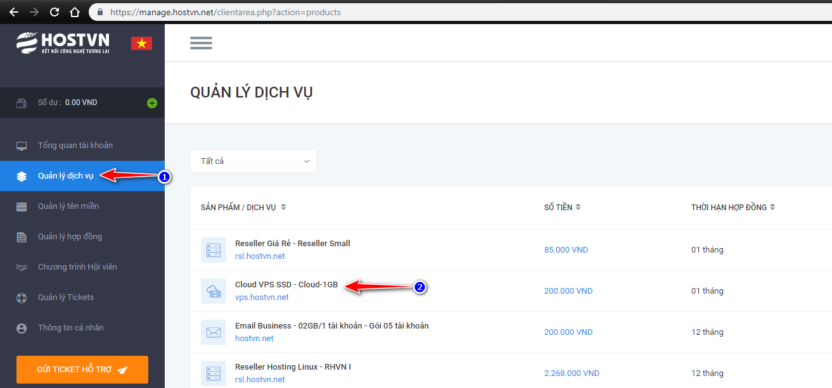Select Quản lý tên miền in sidebar
832x388 pixels.
68,206
